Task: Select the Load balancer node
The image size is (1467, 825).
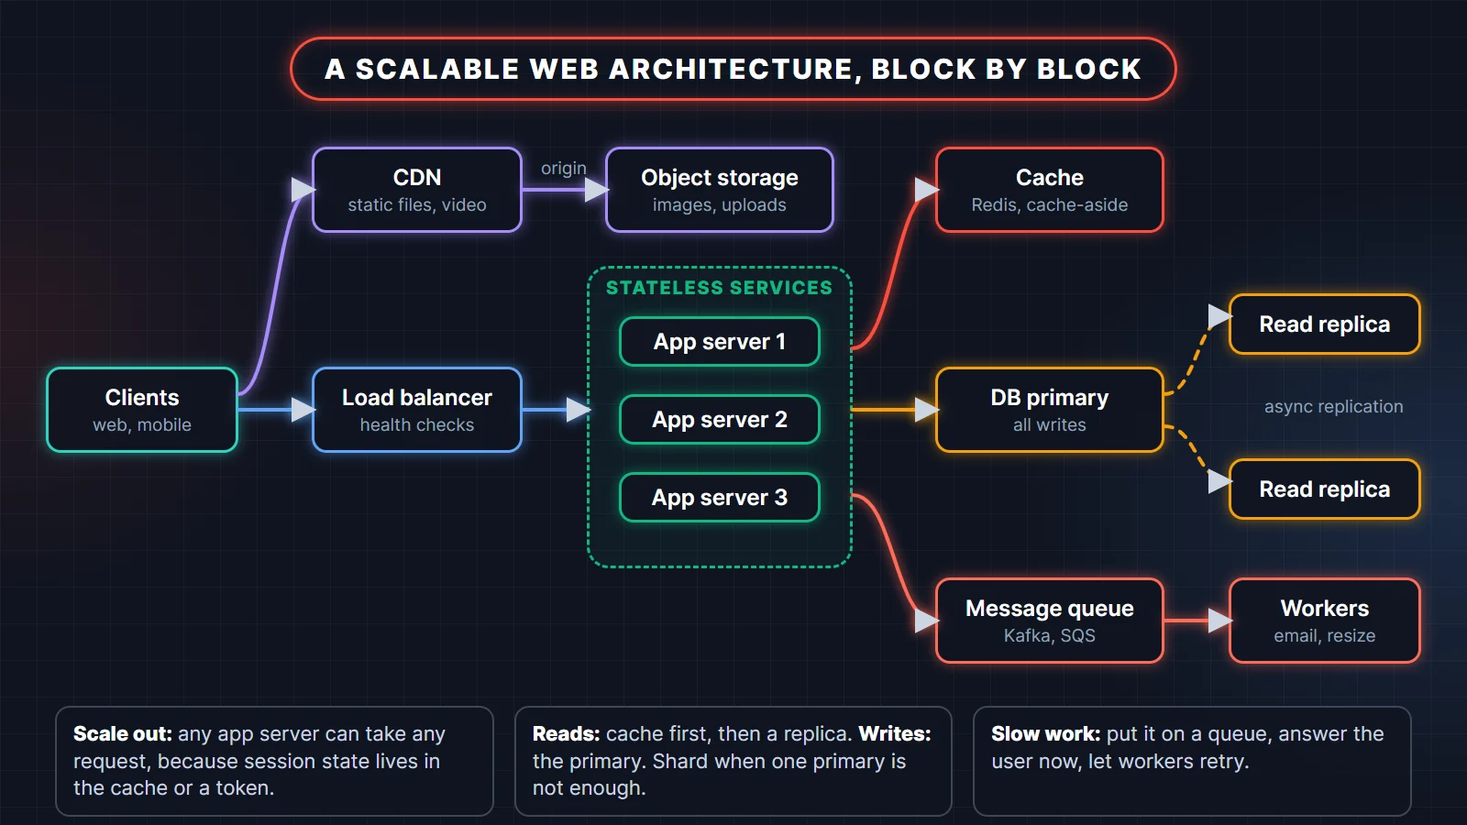Action: point(417,410)
